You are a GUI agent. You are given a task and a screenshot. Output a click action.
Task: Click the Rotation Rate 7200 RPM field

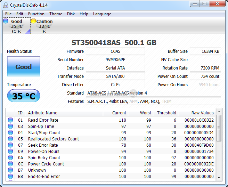[205, 68]
